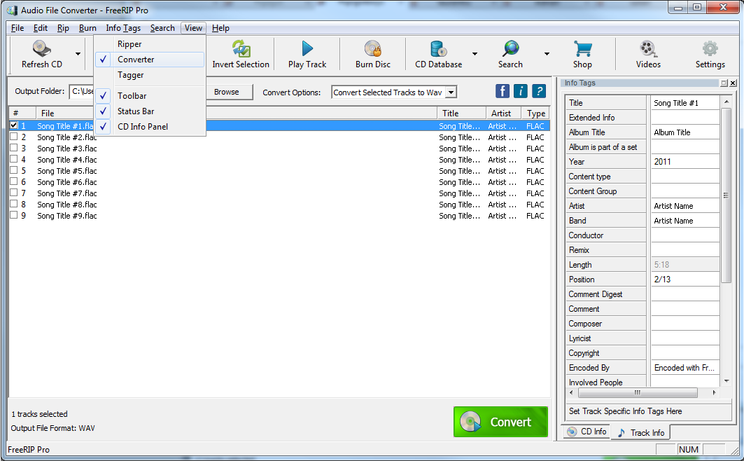Screen dimensions: 744x461
Task: Close the Info Tags panel
Action: pos(733,83)
